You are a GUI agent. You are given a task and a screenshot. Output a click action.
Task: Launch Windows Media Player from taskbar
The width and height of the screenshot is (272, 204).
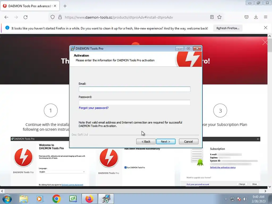40,199
